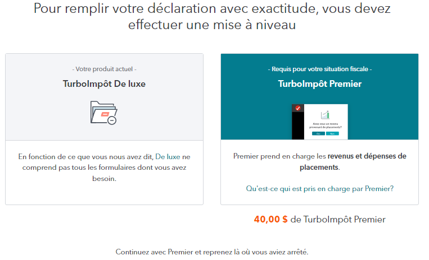Click the page heading about mise à niveau

(212, 17)
